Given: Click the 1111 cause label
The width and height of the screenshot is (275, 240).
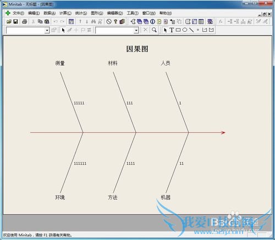Looking at the screenshot, I should coord(131,163).
